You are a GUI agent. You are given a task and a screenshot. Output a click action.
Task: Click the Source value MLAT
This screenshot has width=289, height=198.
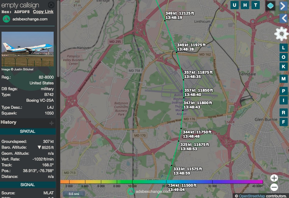click(x=49, y=193)
